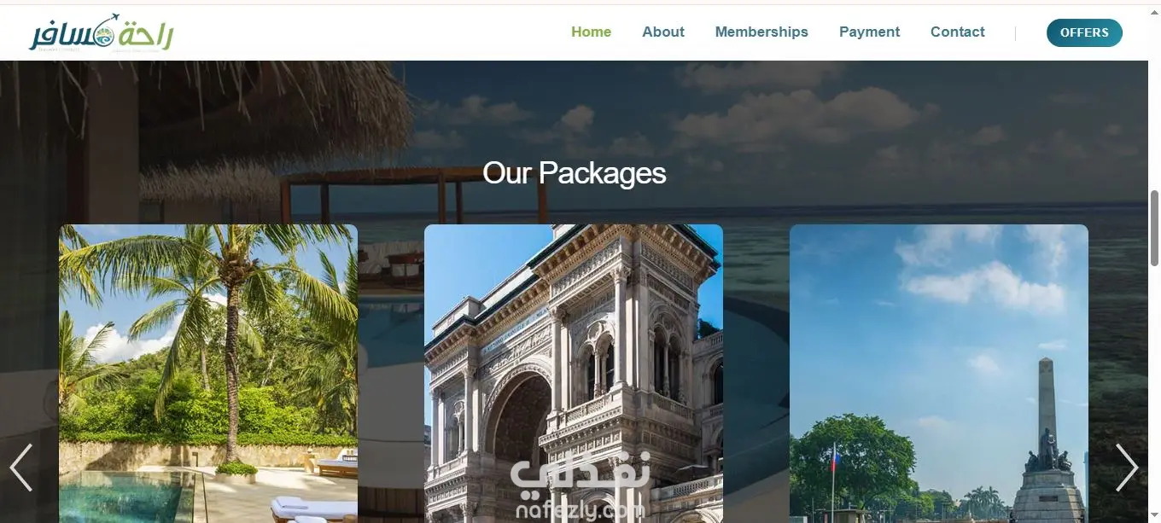Go to the About page

pos(663,32)
